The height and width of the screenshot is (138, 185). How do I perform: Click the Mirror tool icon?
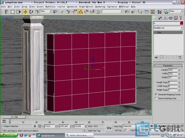[x=127, y=12]
